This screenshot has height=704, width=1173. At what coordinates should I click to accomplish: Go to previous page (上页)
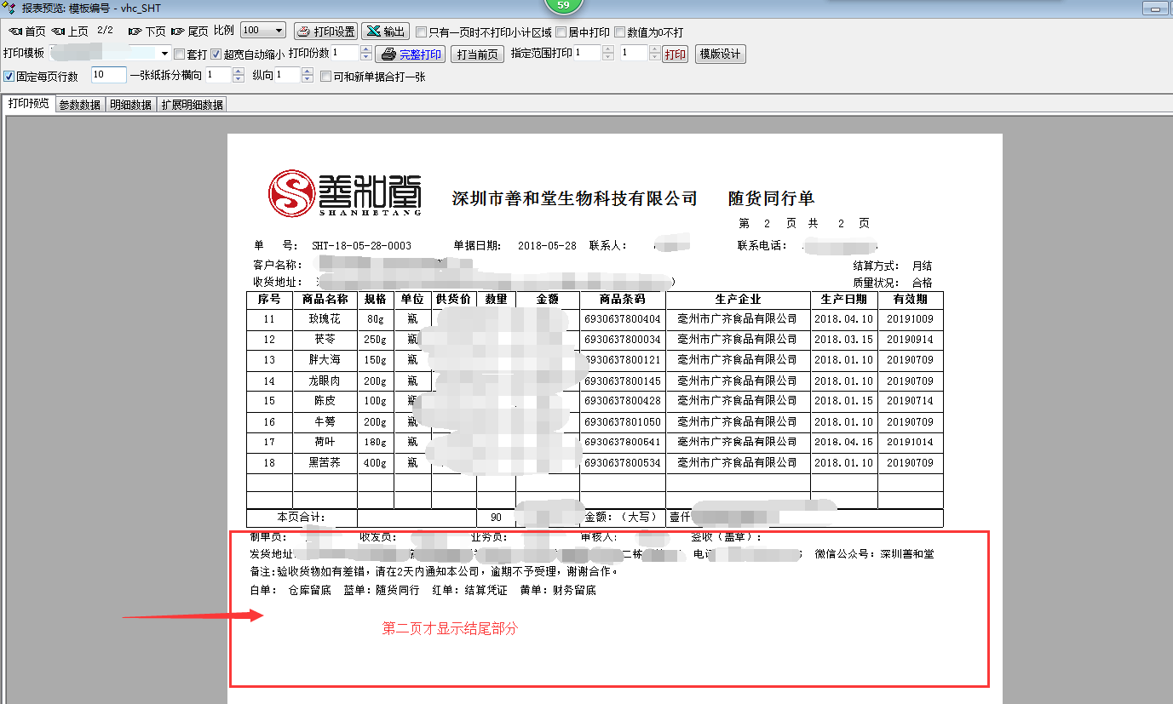[70, 31]
